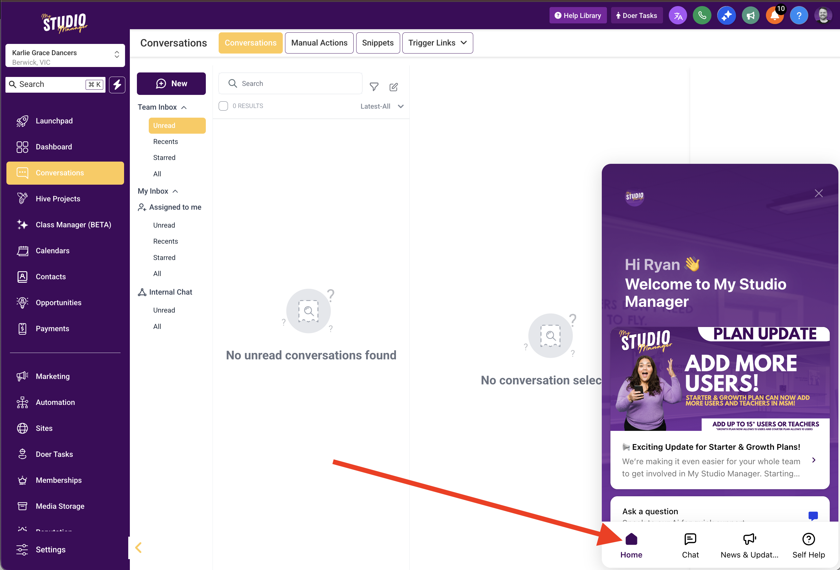The width and height of the screenshot is (840, 570).
Task: Go to Dashboard in the sidebar
Action: coord(65,147)
